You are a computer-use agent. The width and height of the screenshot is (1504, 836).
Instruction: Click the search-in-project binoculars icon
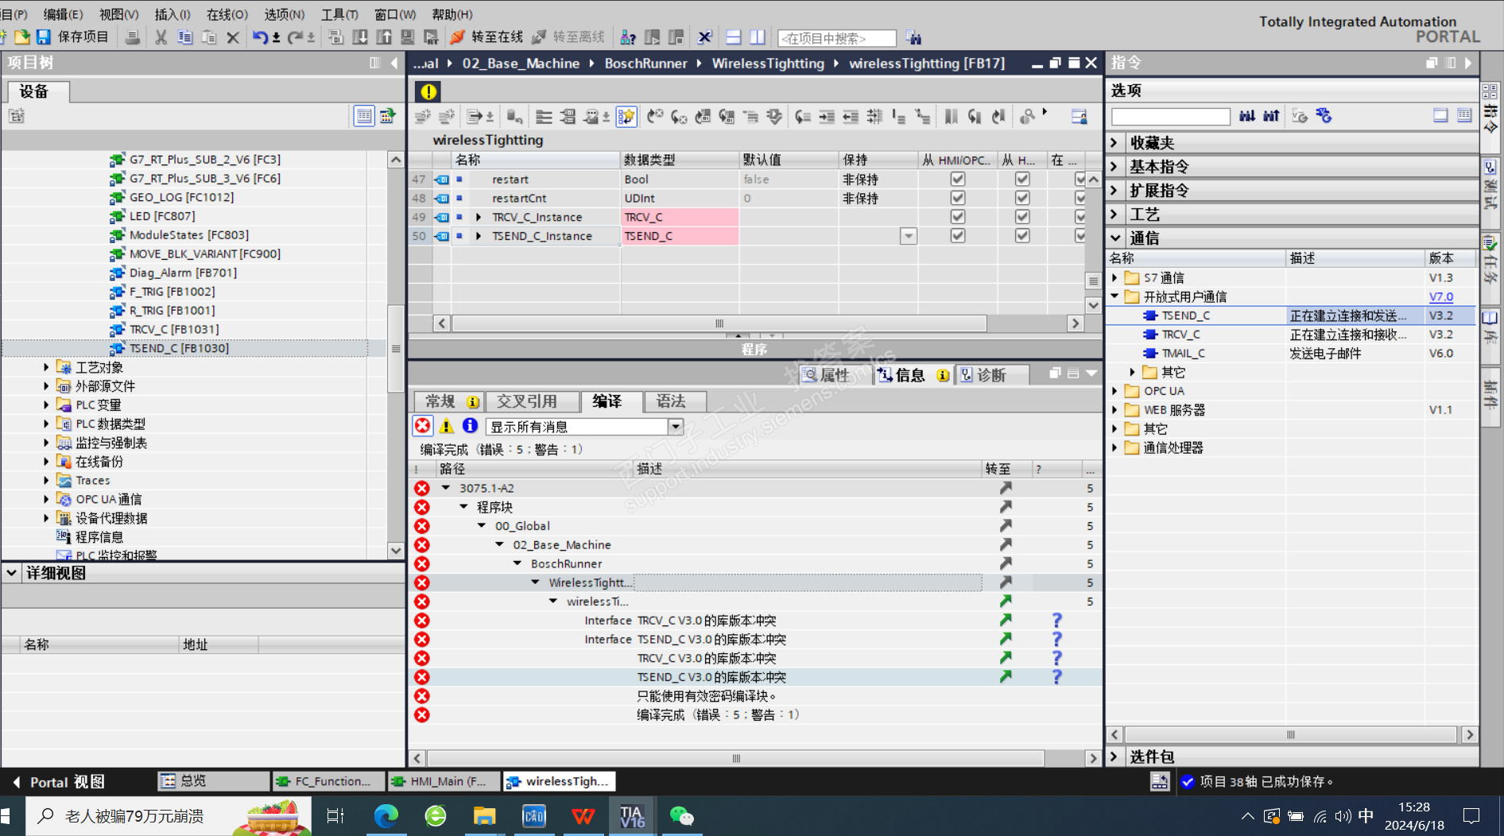tap(913, 37)
